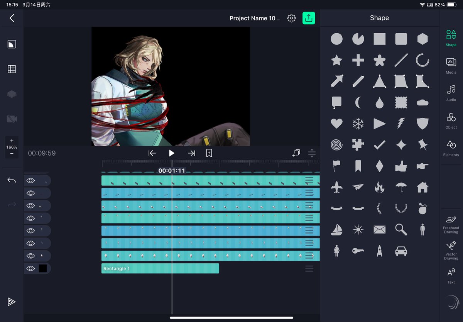Insert the sailboat shape

[336, 230]
